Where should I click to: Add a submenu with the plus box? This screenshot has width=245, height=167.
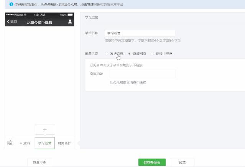45,129
